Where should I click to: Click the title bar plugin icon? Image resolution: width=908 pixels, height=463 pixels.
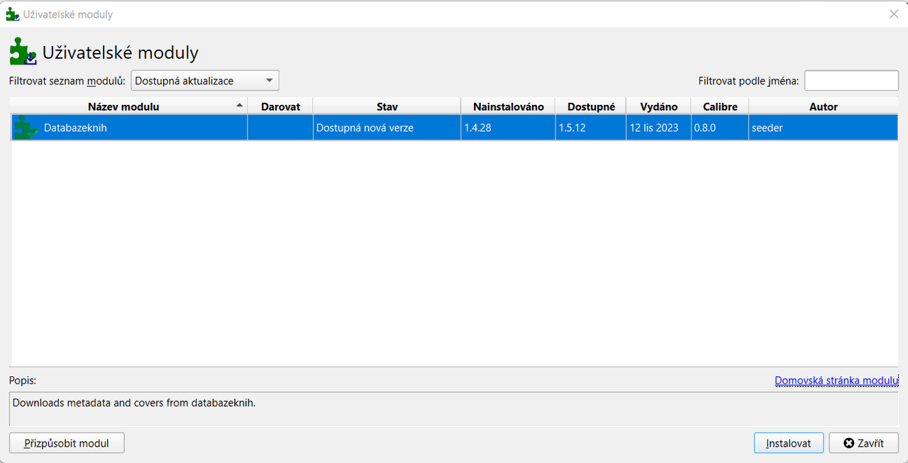coord(12,13)
